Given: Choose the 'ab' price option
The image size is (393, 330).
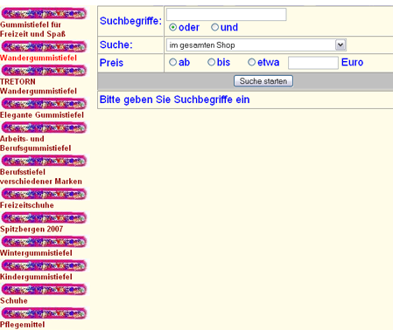Looking at the screenshot, I should coord(172,62).
